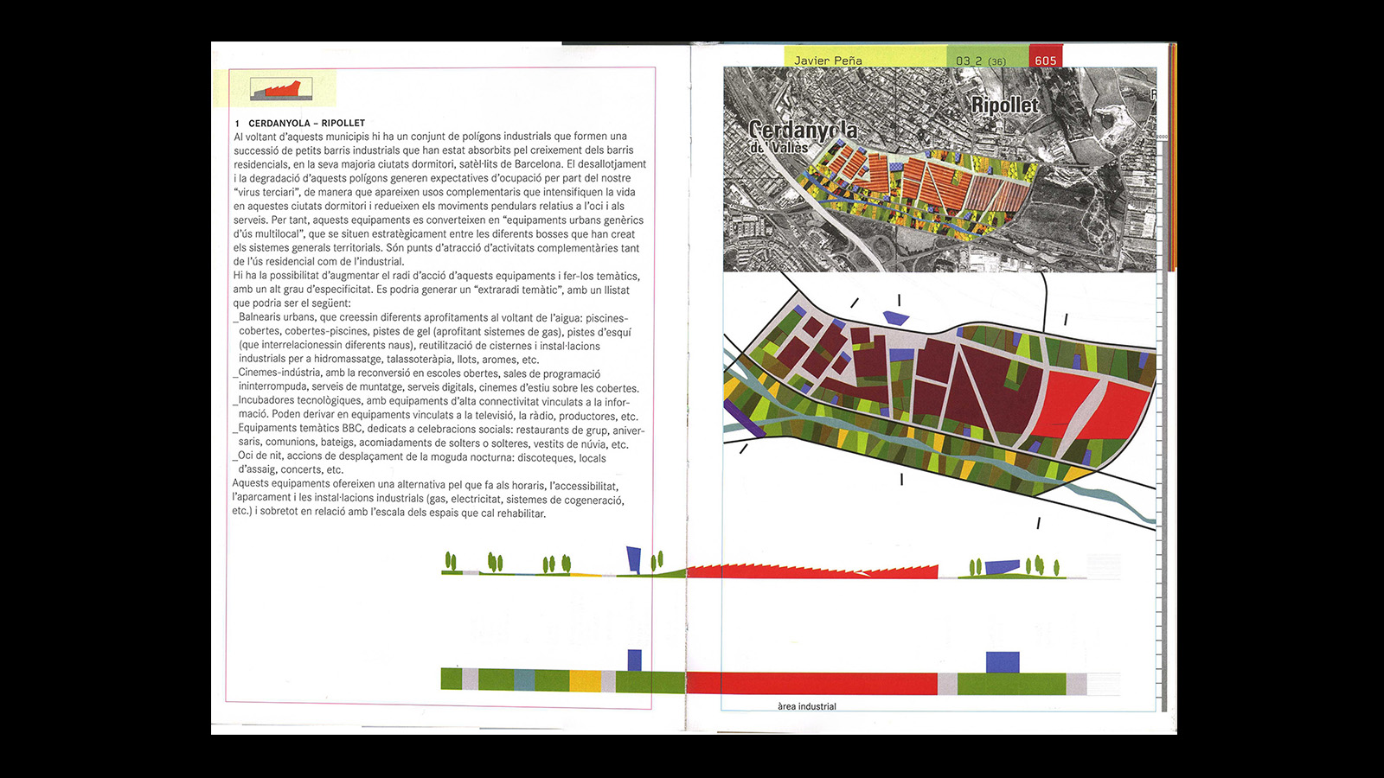Click the teal-blue segment of the bottom color bar
The height and width of the screenshot is (778, 1384).
pyautogui.click(x=524, y=679)
